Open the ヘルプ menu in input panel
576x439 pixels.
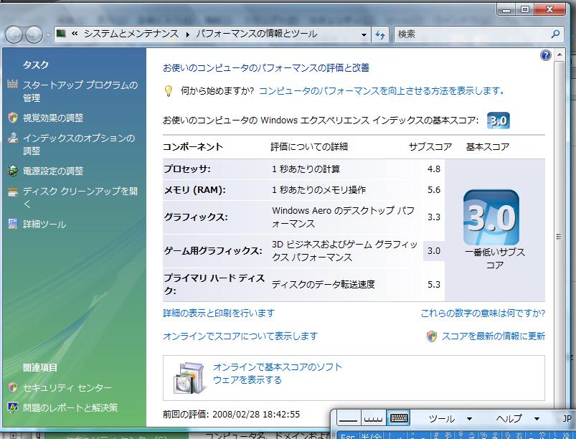pyautogui.click(x=509, y=419)
